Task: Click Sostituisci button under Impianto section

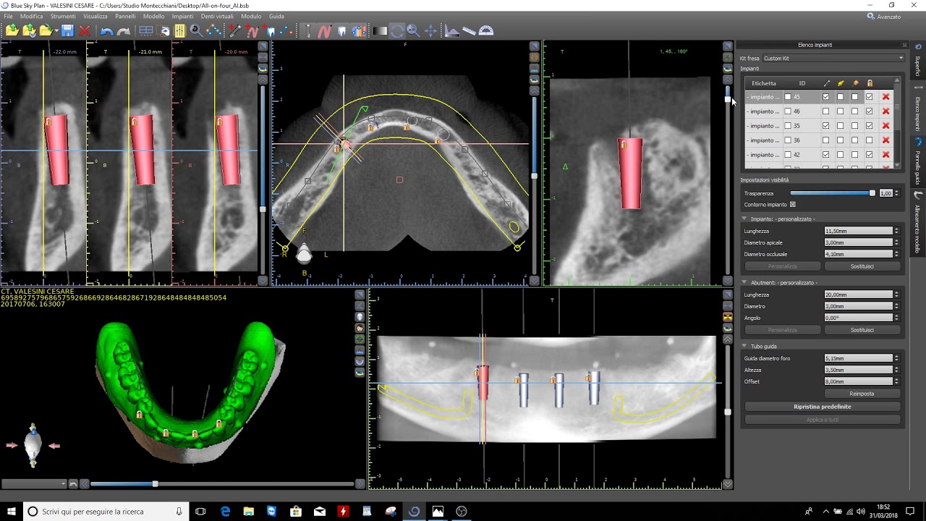Action: click(862, 266)
